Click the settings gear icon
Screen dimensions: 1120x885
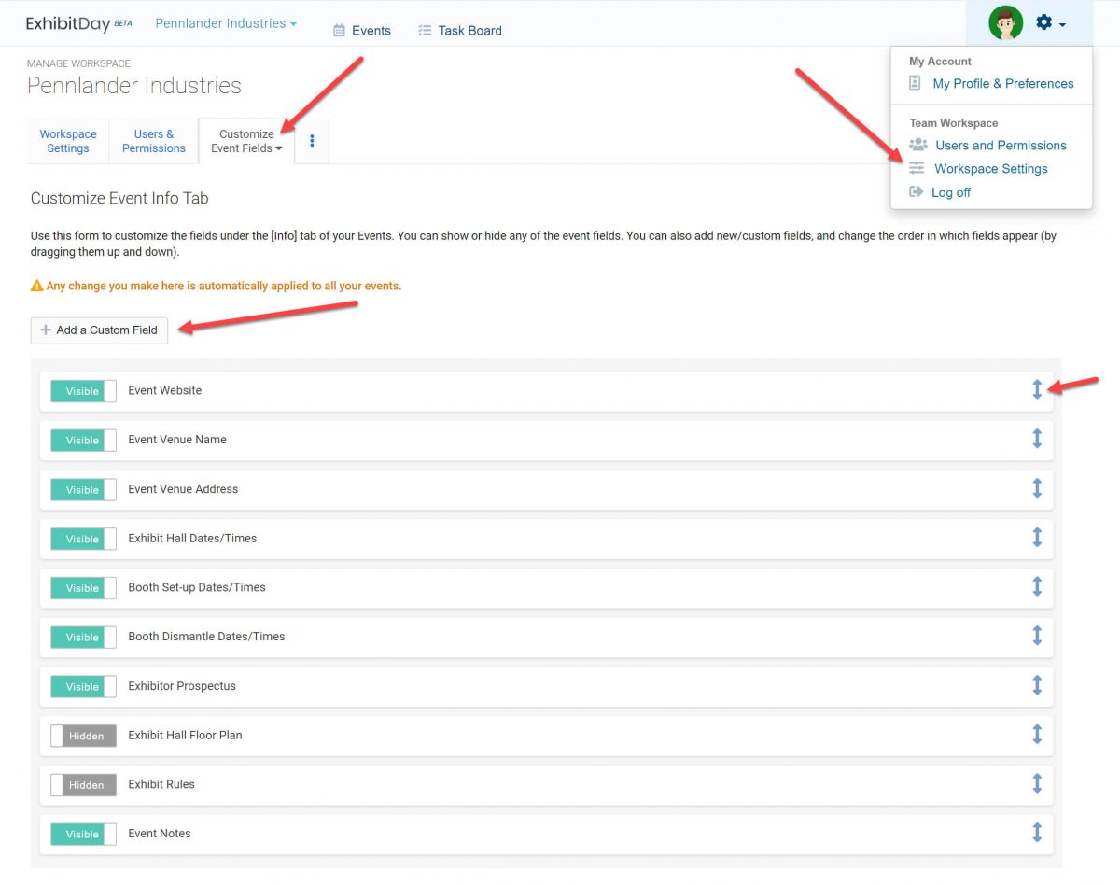click(x=1044, y=22)
